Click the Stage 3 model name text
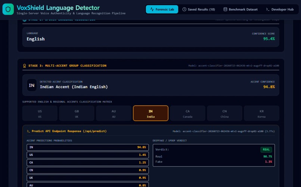This screenshot has height=187, width=301. coord(234,66)
